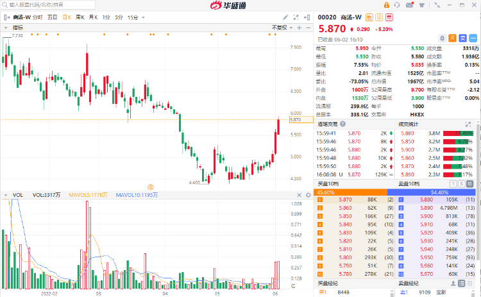
Task: Open the mail messages icon
Action: (x=410, y=5)
